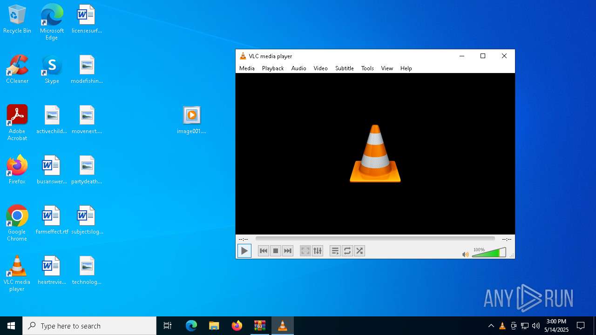Open the network tray icon
The image size is (596, 335).
tap(525, 326)
